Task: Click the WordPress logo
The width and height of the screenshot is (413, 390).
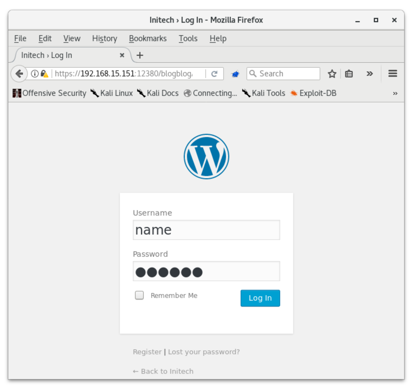Action: (206, 156)
